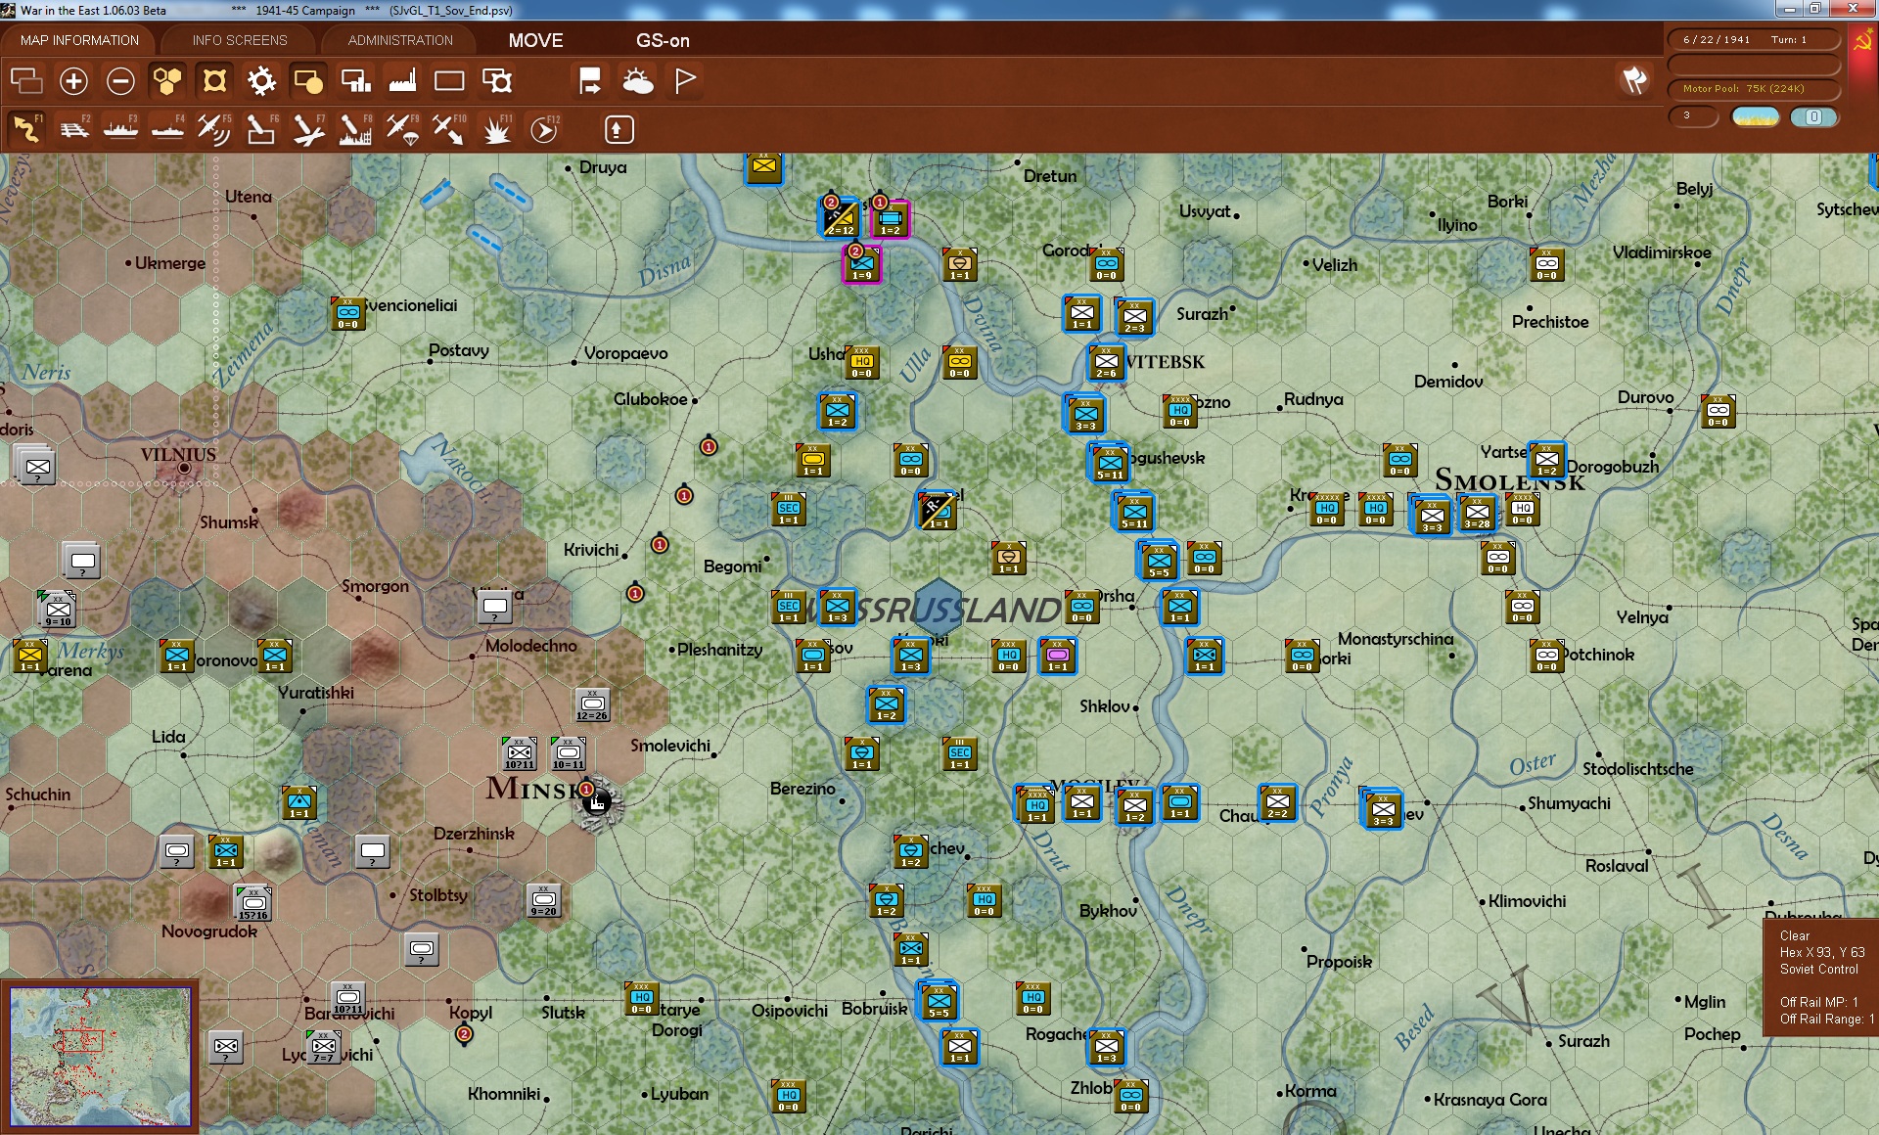The image size is (1879, 1135).
Task: Click the light blue 0 indicator
Action: (x=1813, y=116)
